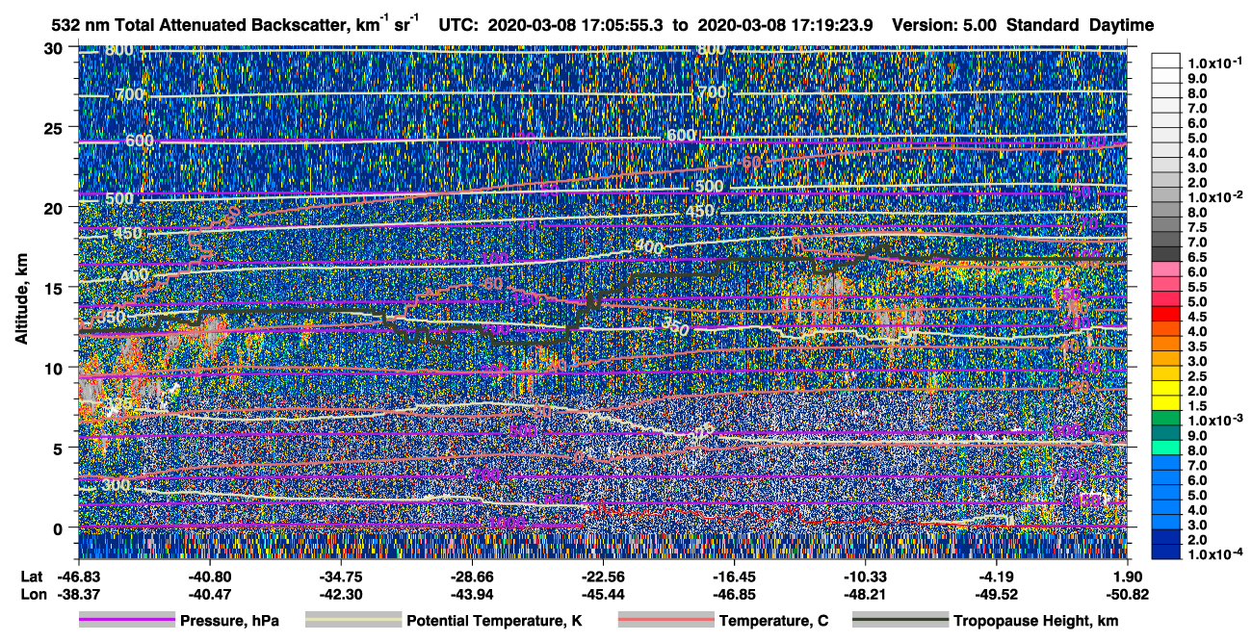Click the magenta Pressure legend line swatch
The height and width of the screenshot is (642, 1252).
click(x=126, y=621)
